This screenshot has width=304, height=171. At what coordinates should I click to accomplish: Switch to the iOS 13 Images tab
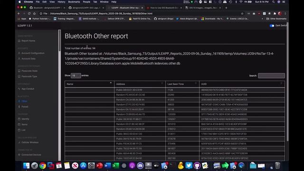point(203,8)
